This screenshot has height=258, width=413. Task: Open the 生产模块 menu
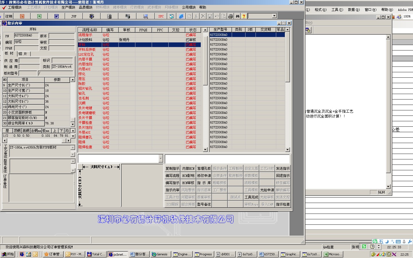pyautogui.click(x=68, y=7)
